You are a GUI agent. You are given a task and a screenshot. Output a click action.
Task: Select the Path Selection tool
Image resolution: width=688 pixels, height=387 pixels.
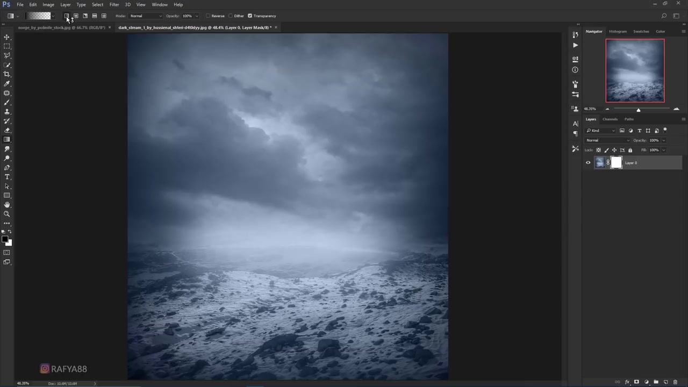(7, 186)
